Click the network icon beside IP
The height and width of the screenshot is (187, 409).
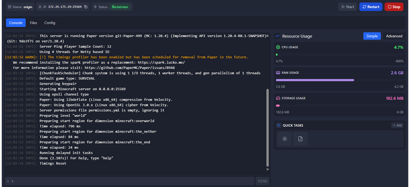click(x=40, y=7)
